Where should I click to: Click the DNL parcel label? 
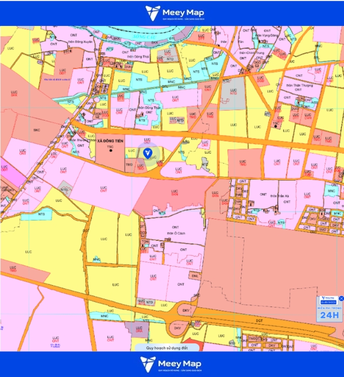pos(195,276)
